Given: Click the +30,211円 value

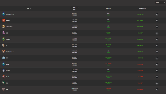Looking at the screenshot, I should pos(140,27).
